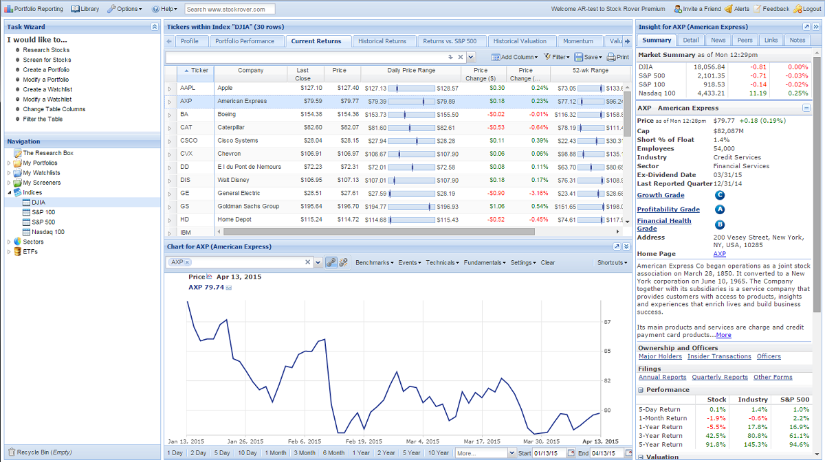This screenshot has width=825, height=462.
Task: Toggle the chart link button
Action: (x=331, y=262)
